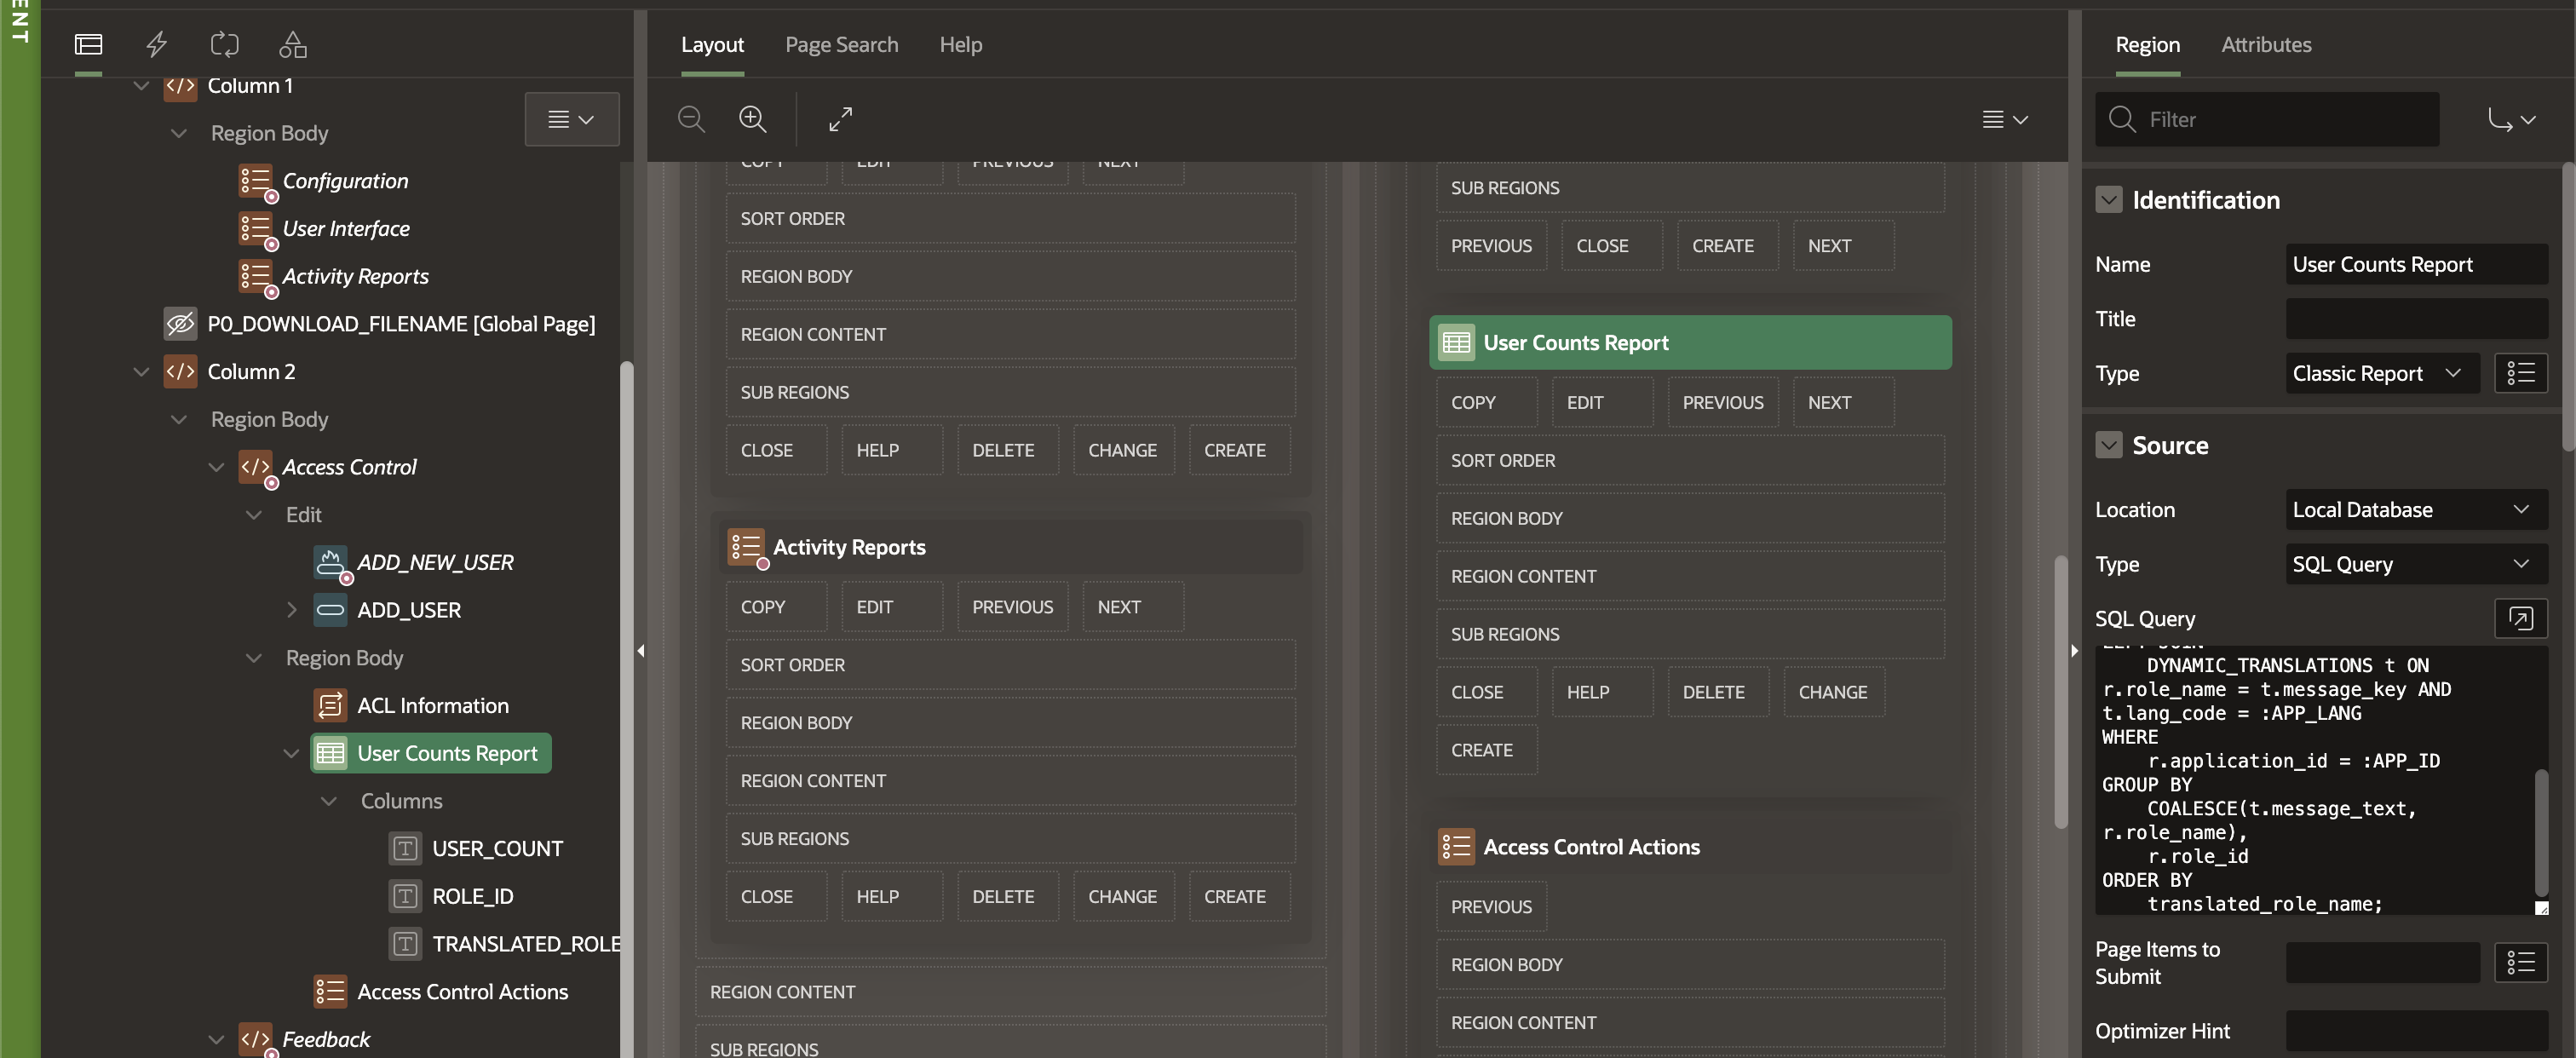Click the zoom out magnifier icon
This screenshot has height=1058, width=2576.
691,119
